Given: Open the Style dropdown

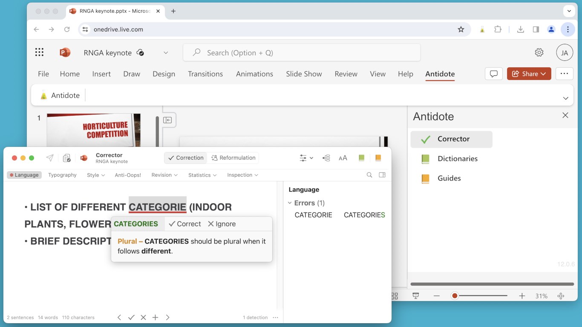Looking at the screenshot, I should [x=96, y=175].
